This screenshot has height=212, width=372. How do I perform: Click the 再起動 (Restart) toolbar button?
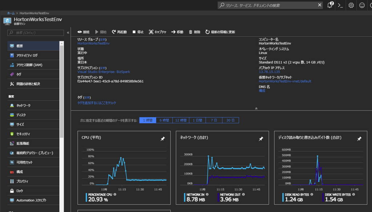119,32
